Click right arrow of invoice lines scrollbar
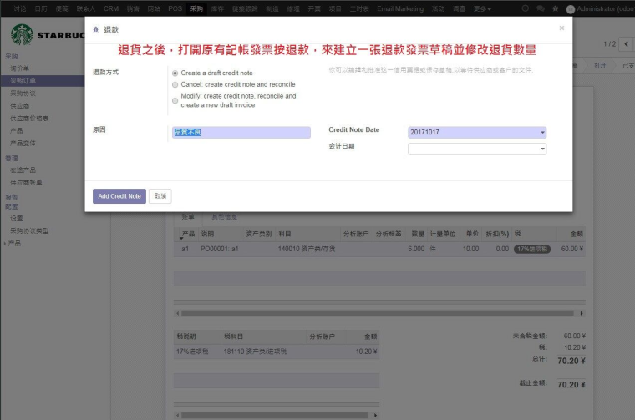635x420 pixels. click(582, 313)
